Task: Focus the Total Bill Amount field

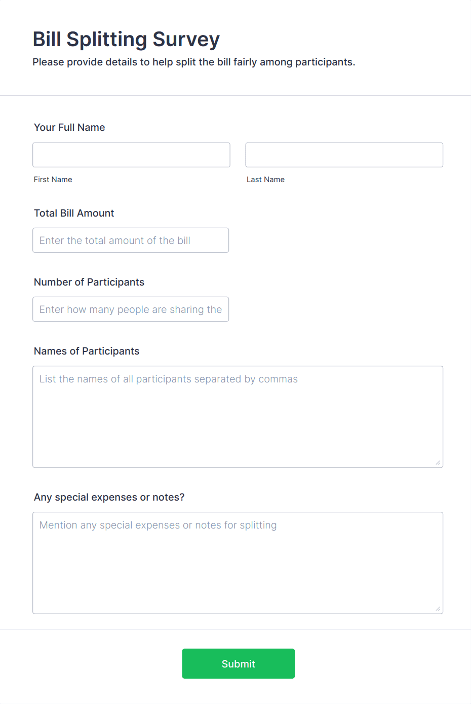Action: click(131, 240)
